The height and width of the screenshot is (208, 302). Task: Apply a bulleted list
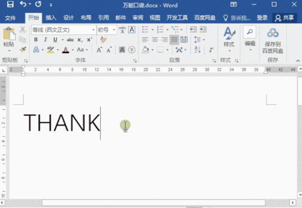145,29
